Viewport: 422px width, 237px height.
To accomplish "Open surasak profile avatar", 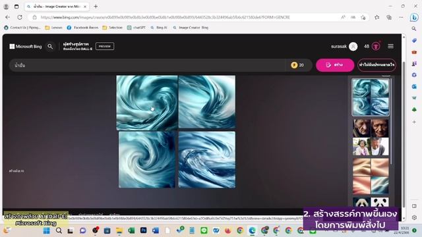I will (353, 47).
